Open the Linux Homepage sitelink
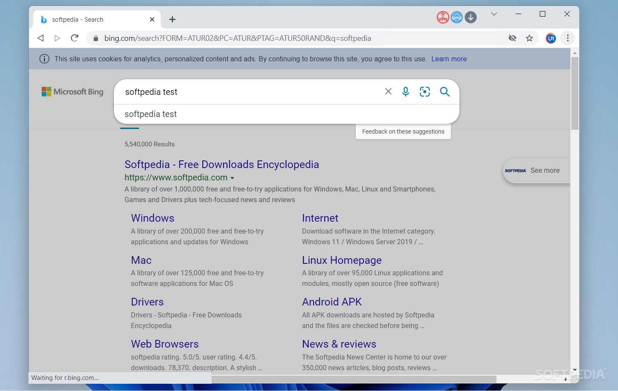This screenshot has width=618, height=391. pyautogui.click(x=342, y=260)
